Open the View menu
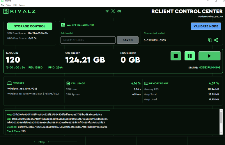The image size is (225, 145). [9, 5]
